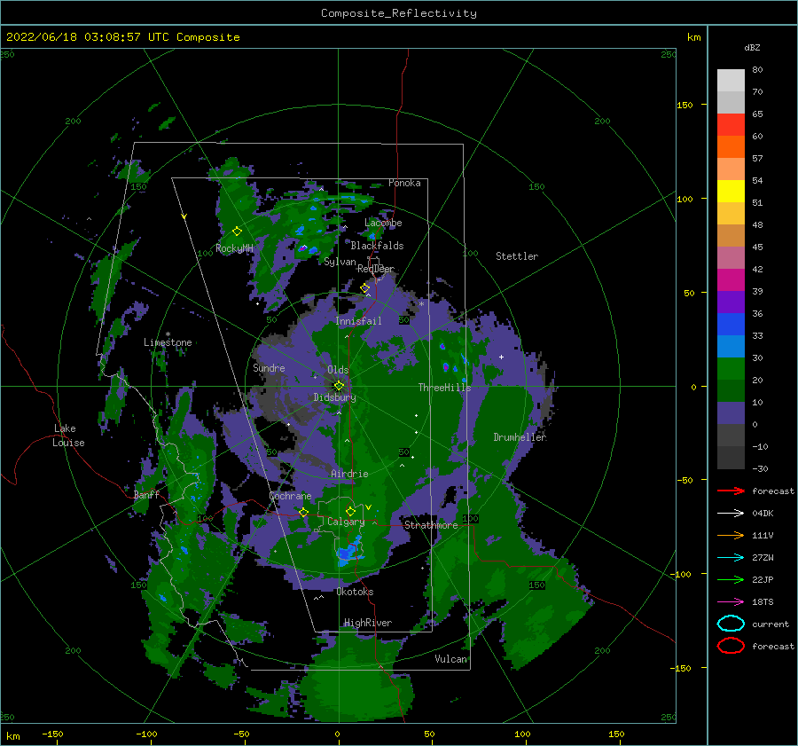Click the Innisfail city label
798x746 pixels.
tap(358, 321)
